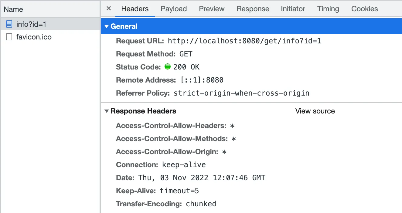
Task: Select the favicon.ico request row
Action: (34, 37)
